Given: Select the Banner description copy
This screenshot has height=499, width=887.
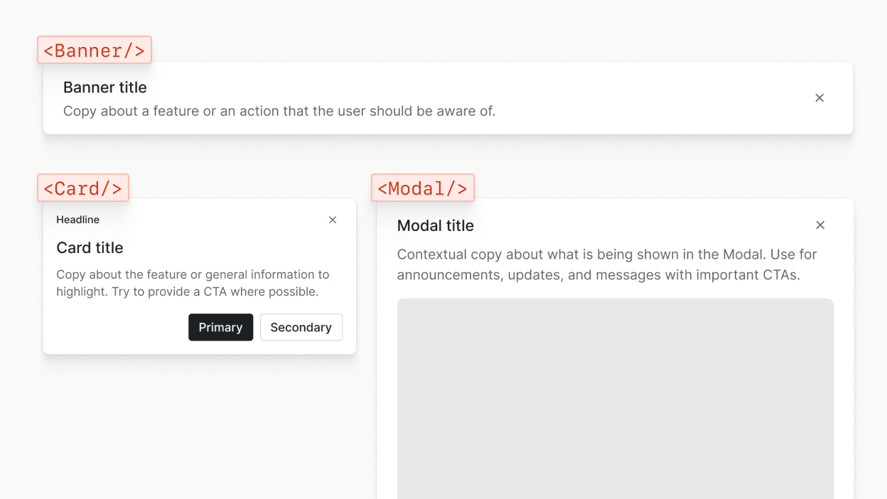Looking at the screenshot, I should pyautogui.click(x=279, y=111).
